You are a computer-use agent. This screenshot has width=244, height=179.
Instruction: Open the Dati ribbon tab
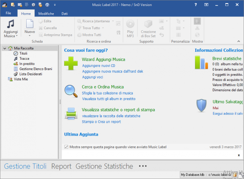(65, 14)
